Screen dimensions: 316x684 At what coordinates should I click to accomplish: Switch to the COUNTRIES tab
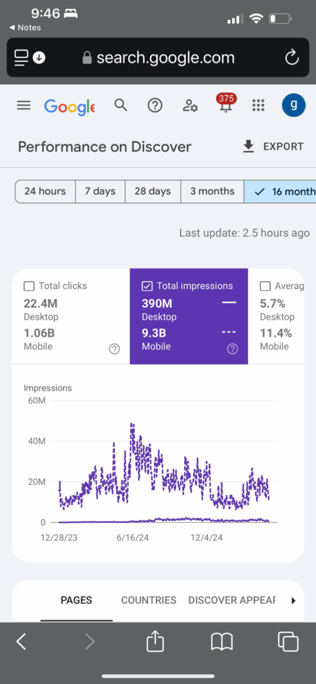[x=149, y=601]
